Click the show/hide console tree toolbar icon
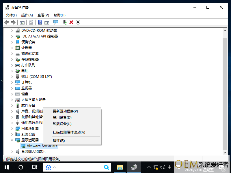This screenshot has height=173, width=231. coord(22,22)
